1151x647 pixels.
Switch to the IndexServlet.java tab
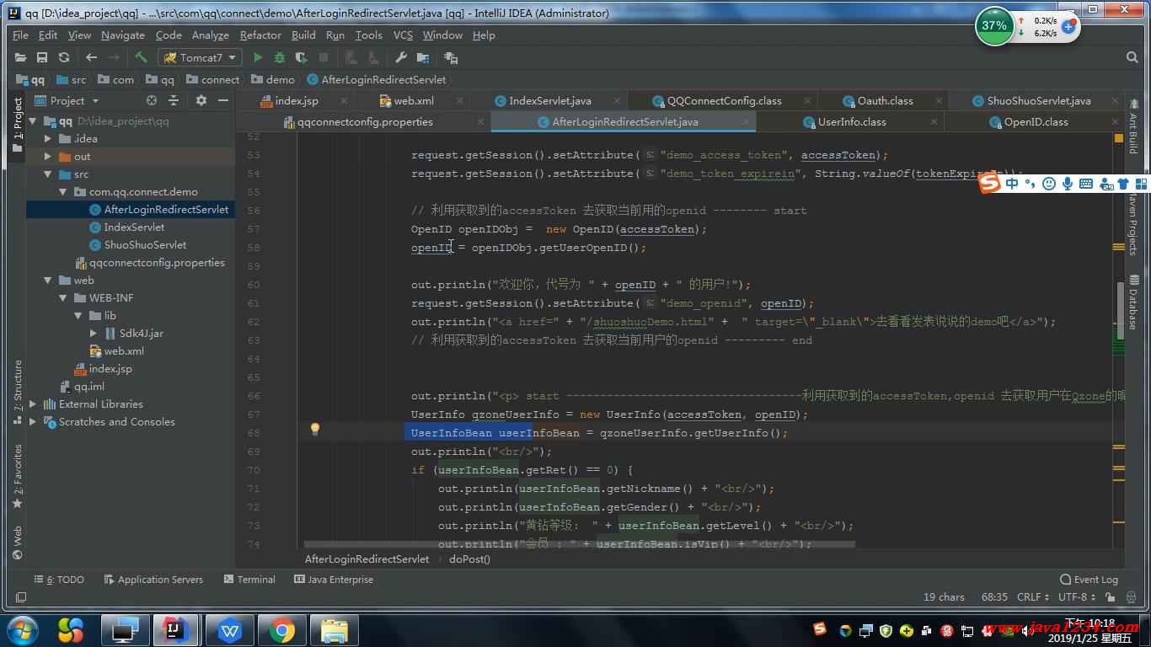click(549, 100)
